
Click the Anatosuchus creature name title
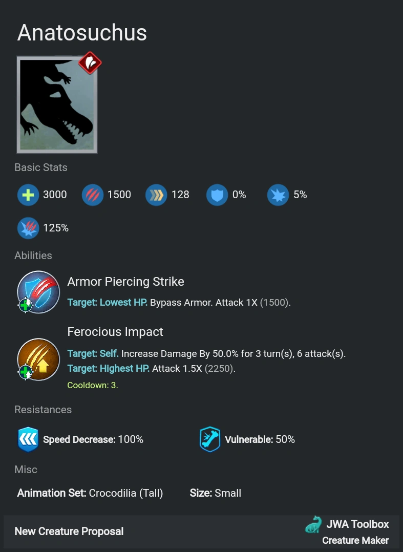[82, 33]
